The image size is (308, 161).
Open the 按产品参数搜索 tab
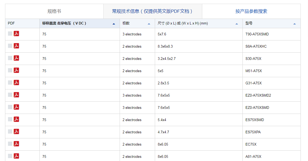[251, 11]
